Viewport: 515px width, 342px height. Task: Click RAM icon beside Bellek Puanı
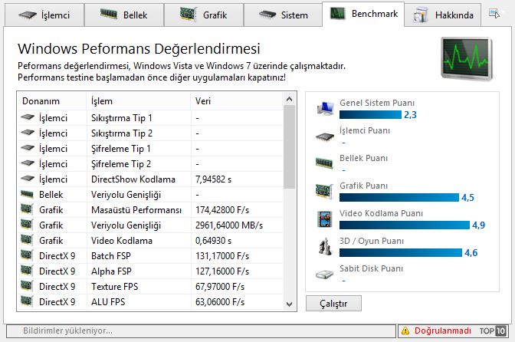click(324, 163)
